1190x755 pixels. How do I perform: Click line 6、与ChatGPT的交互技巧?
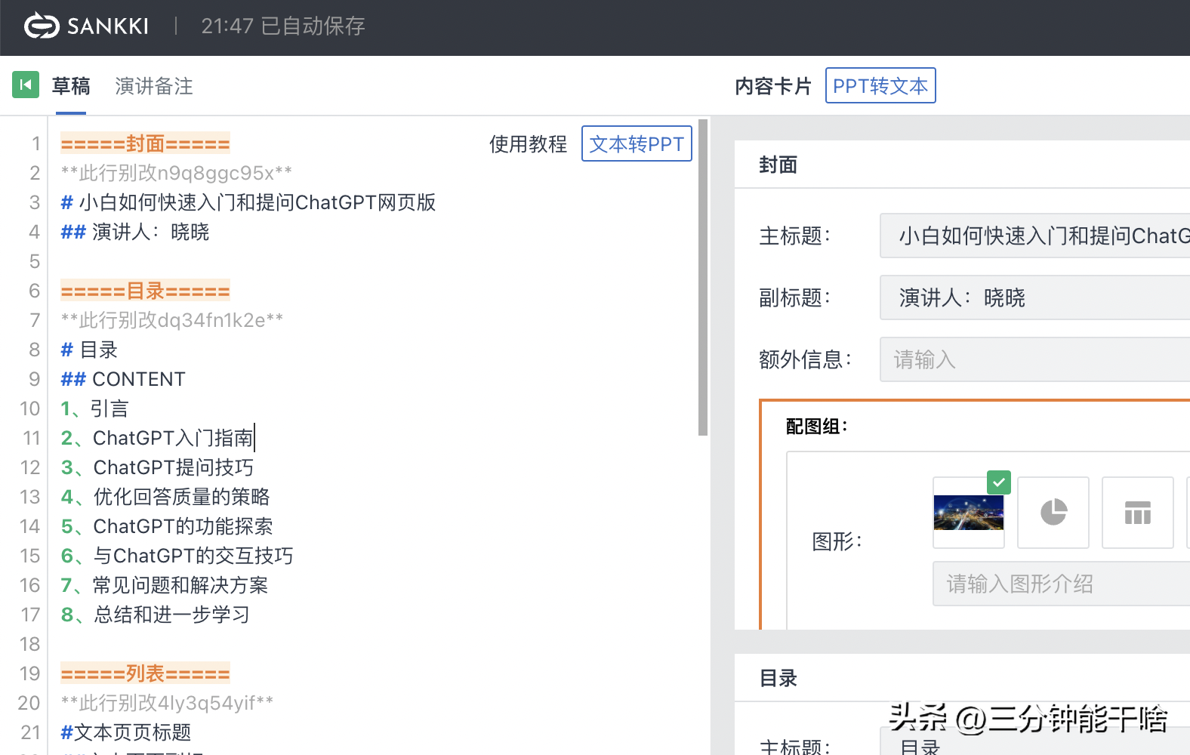[177, 556]
